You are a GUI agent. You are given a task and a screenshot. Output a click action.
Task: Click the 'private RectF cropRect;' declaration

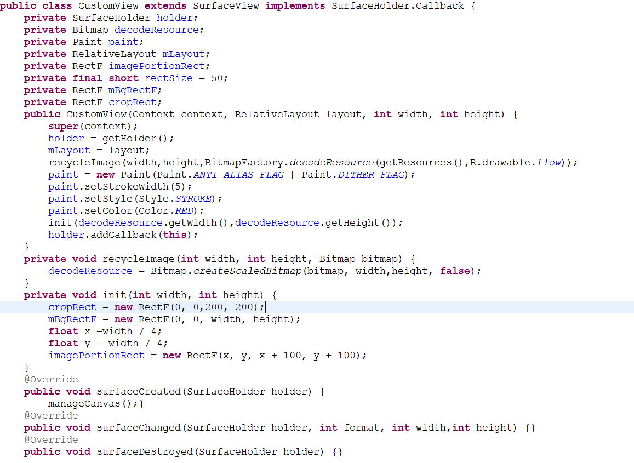pyautogui.click(x=93, y=102)
